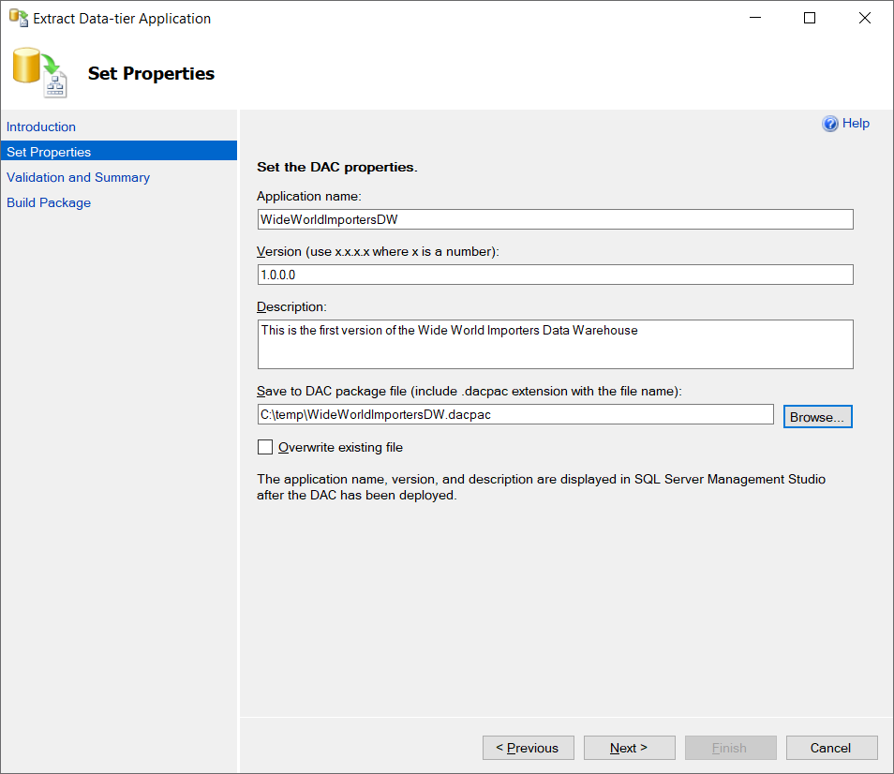Enable the Overwrite existing file option
This screenshot has height=774, width=894.
pos(263,447)
